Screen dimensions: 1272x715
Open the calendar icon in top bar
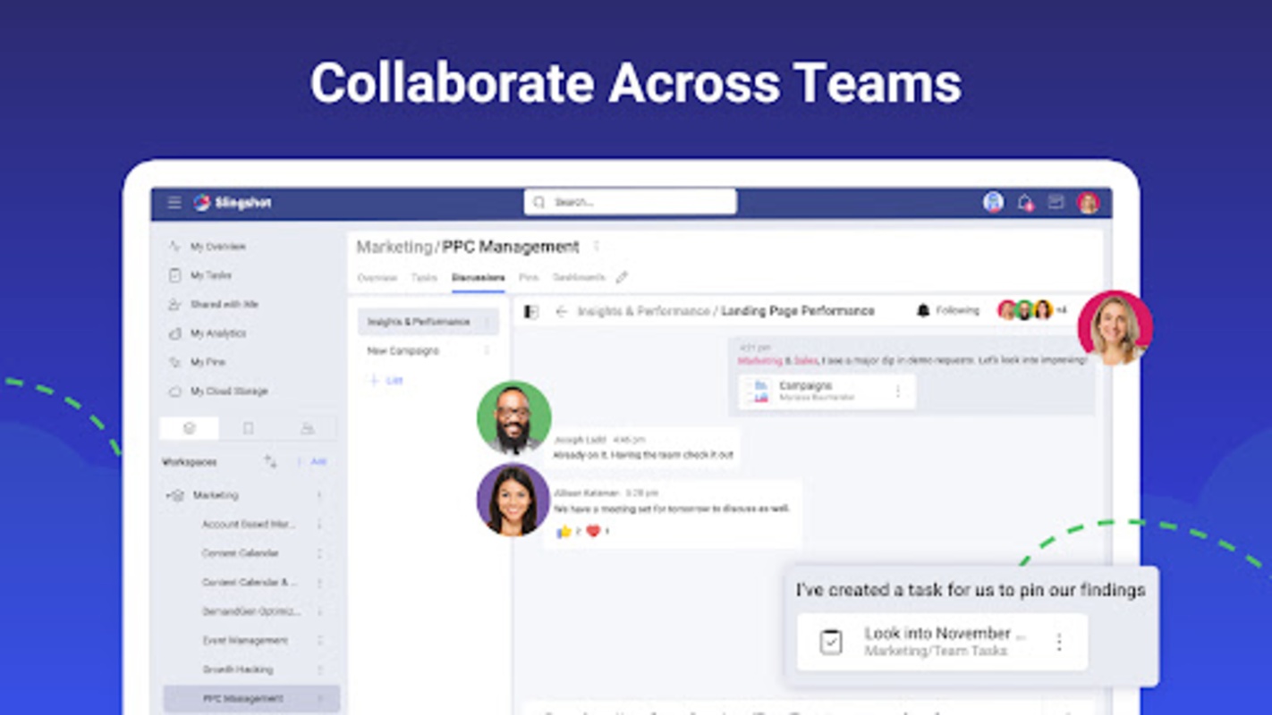click(1056, 202)
